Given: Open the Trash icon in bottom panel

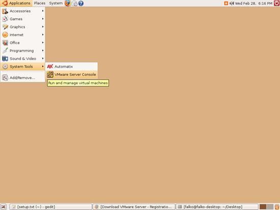Looking at the screenshot, I should pos(277,207).
